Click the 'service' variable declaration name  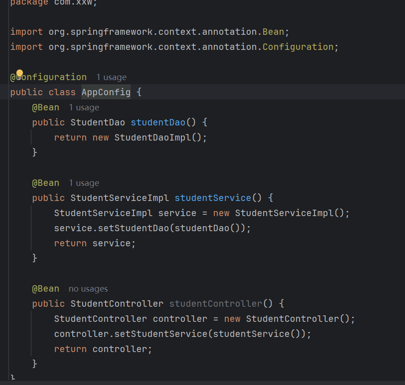(177, 213)
